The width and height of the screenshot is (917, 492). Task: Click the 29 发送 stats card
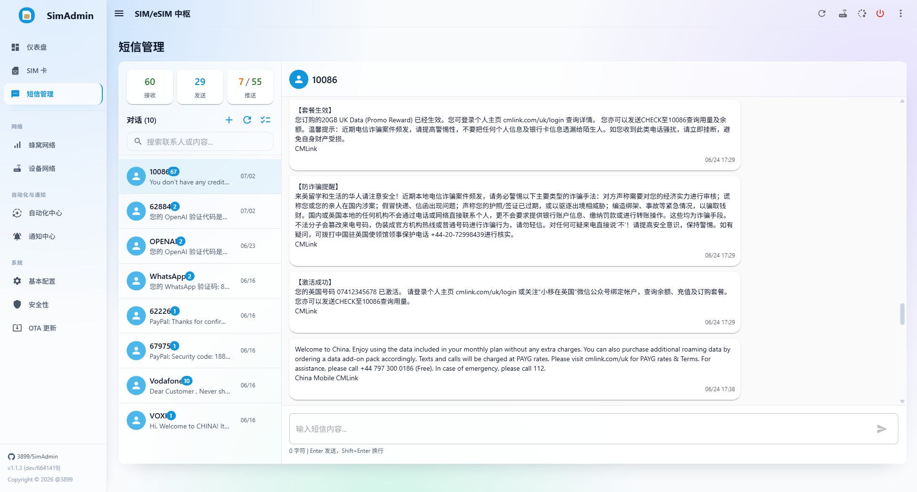click(200, 87)
